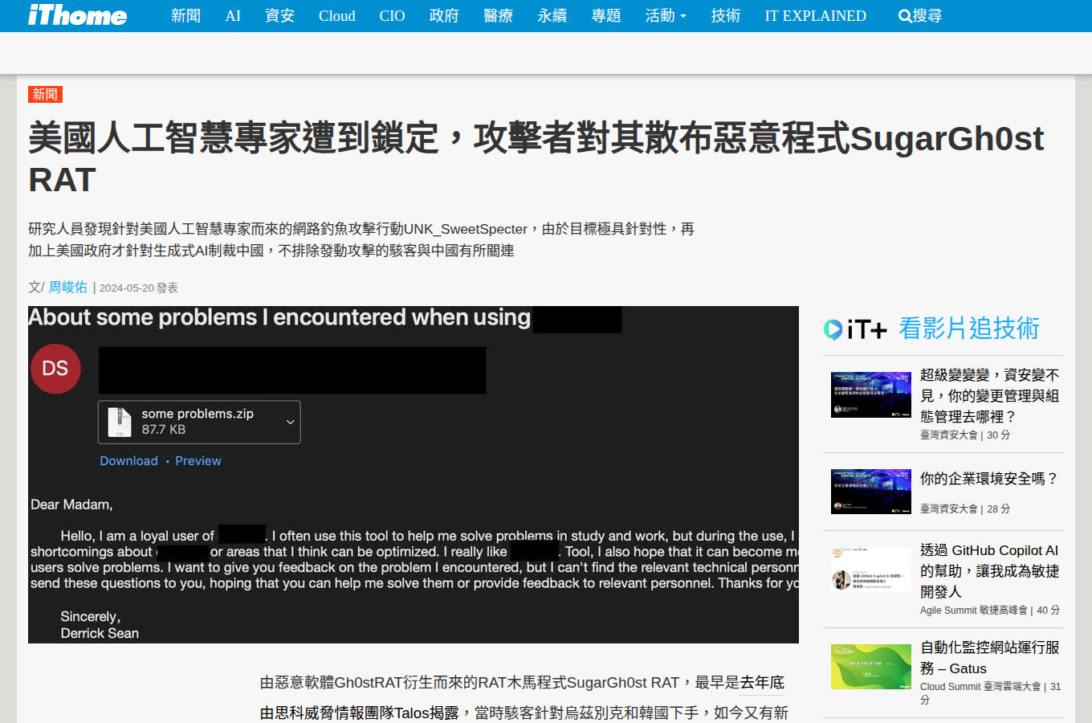Click 臺灣資安大會 | 28 分 label
This screenshot has width=1092, height=723.
click(x=965, y=509)
